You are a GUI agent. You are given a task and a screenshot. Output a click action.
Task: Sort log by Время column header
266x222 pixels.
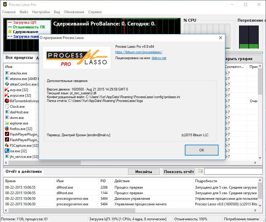click(29, 181)
